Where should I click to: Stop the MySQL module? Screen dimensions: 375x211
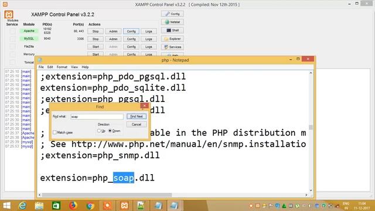96,39
